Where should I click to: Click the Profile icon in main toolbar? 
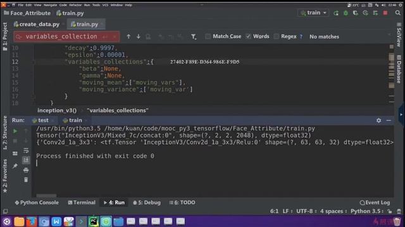tap(365, 13)
